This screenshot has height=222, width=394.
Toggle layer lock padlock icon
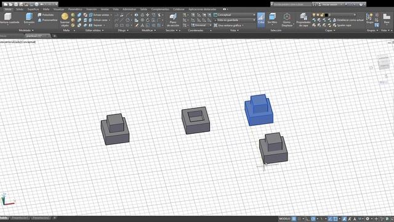[322, 15]
